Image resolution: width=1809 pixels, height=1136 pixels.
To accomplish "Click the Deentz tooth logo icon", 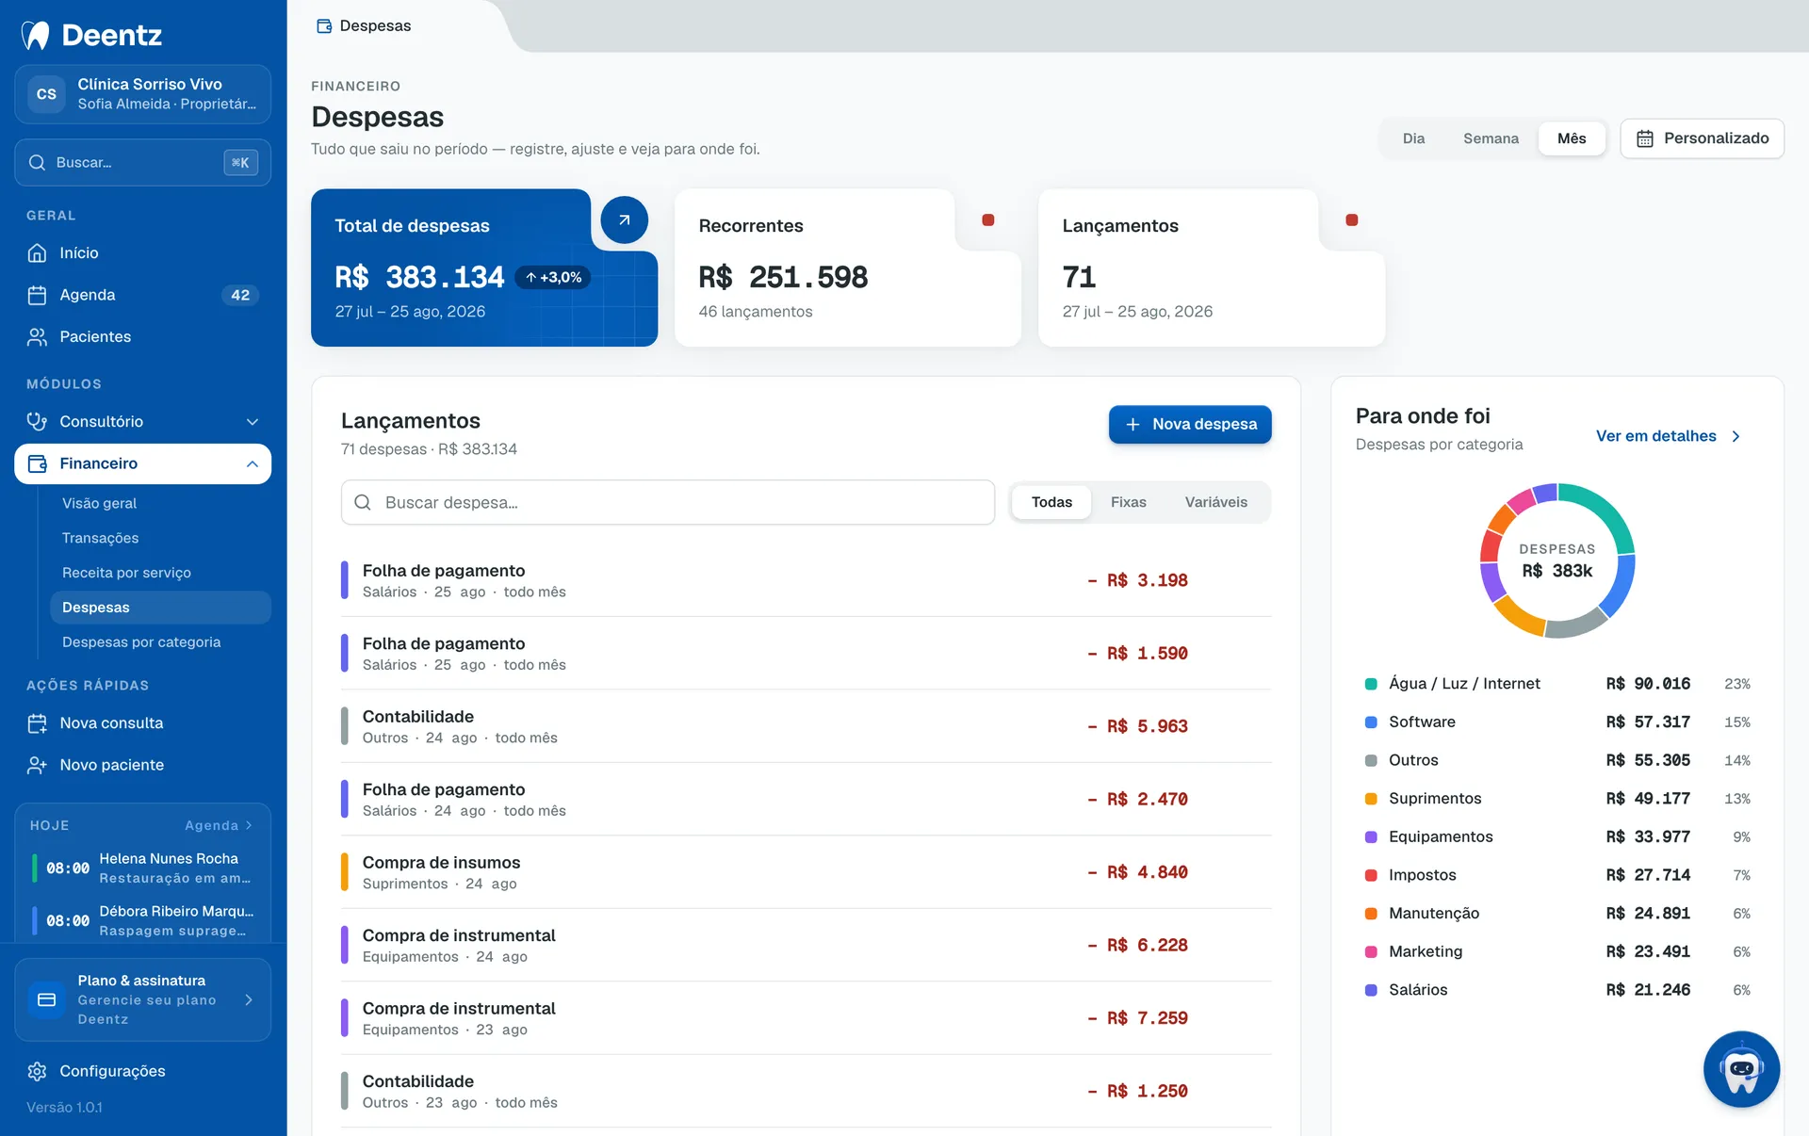I will click(35, 35).
